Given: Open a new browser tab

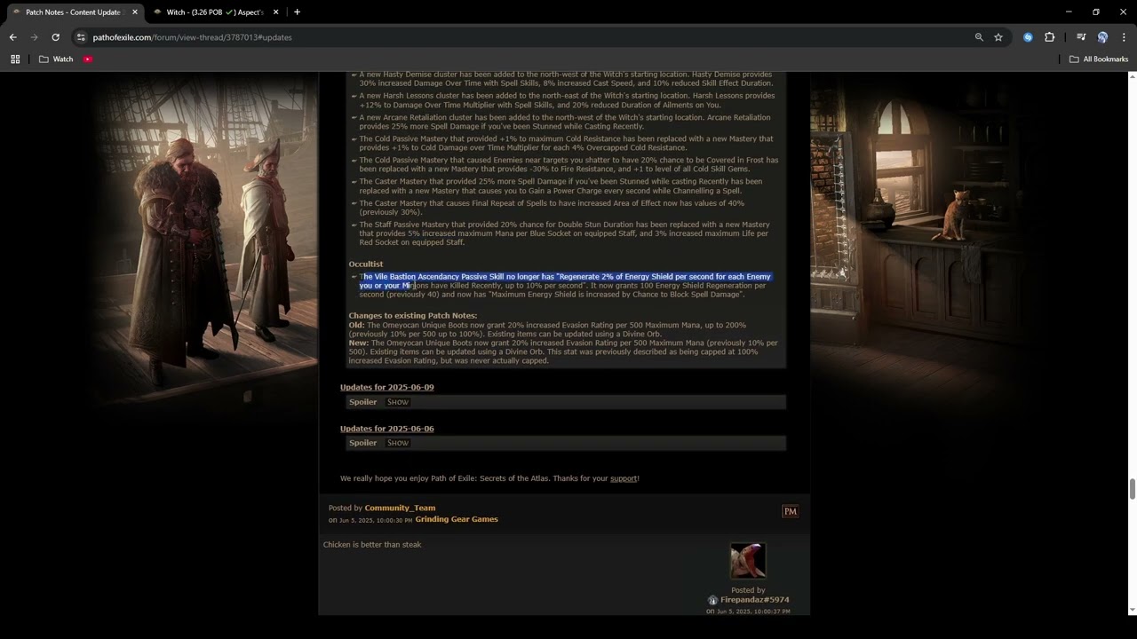Looking at the screenshot, I should (297, 12).
